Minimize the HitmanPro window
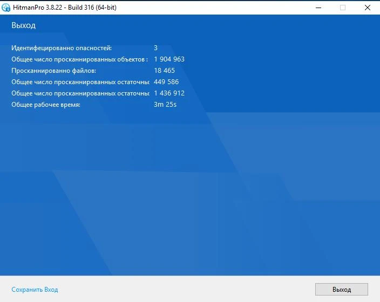 (317, 8)
